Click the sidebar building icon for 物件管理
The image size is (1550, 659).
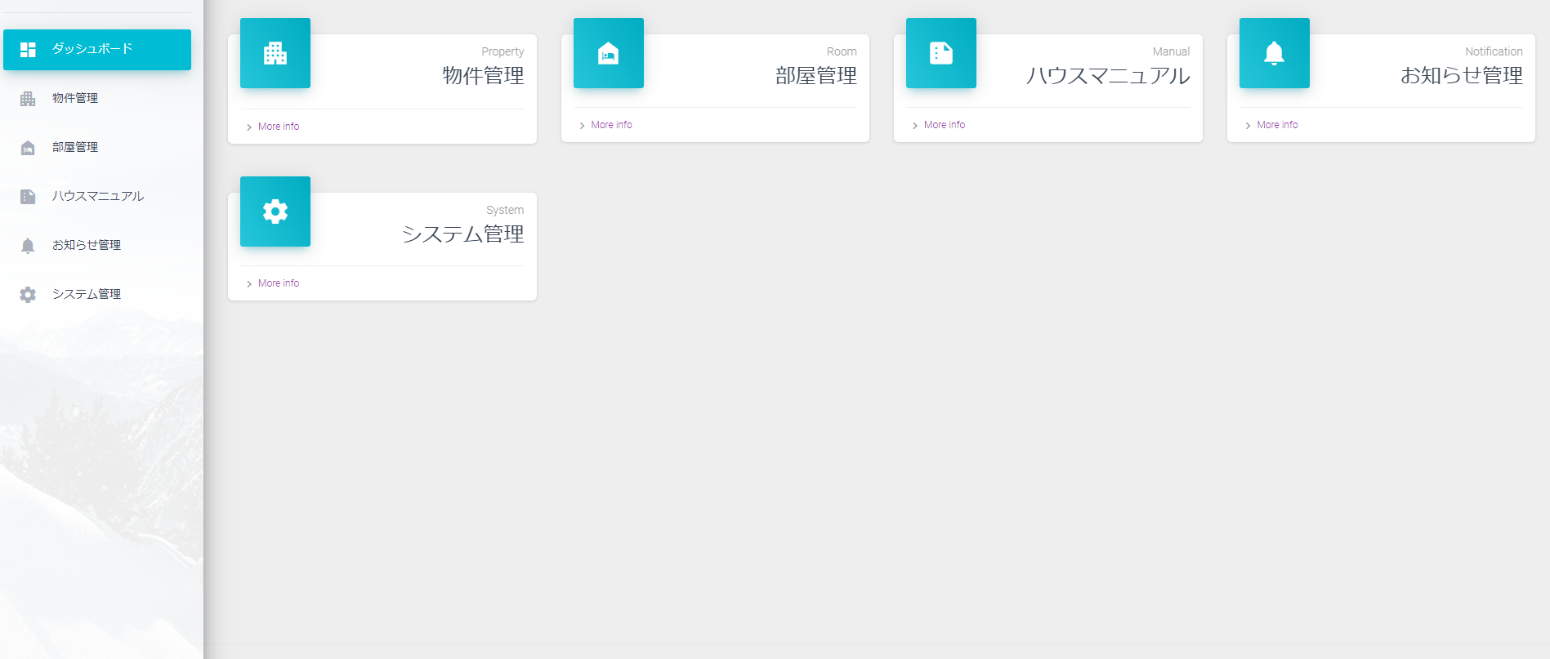28,99
